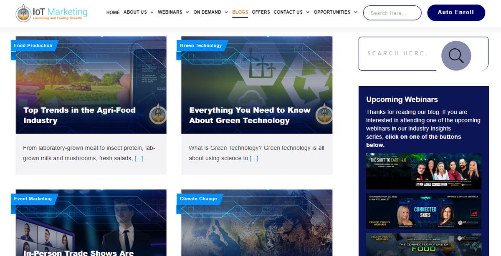Expand the About Us dropdown chevron
501x256 pixels.
[x=152, y=12]
